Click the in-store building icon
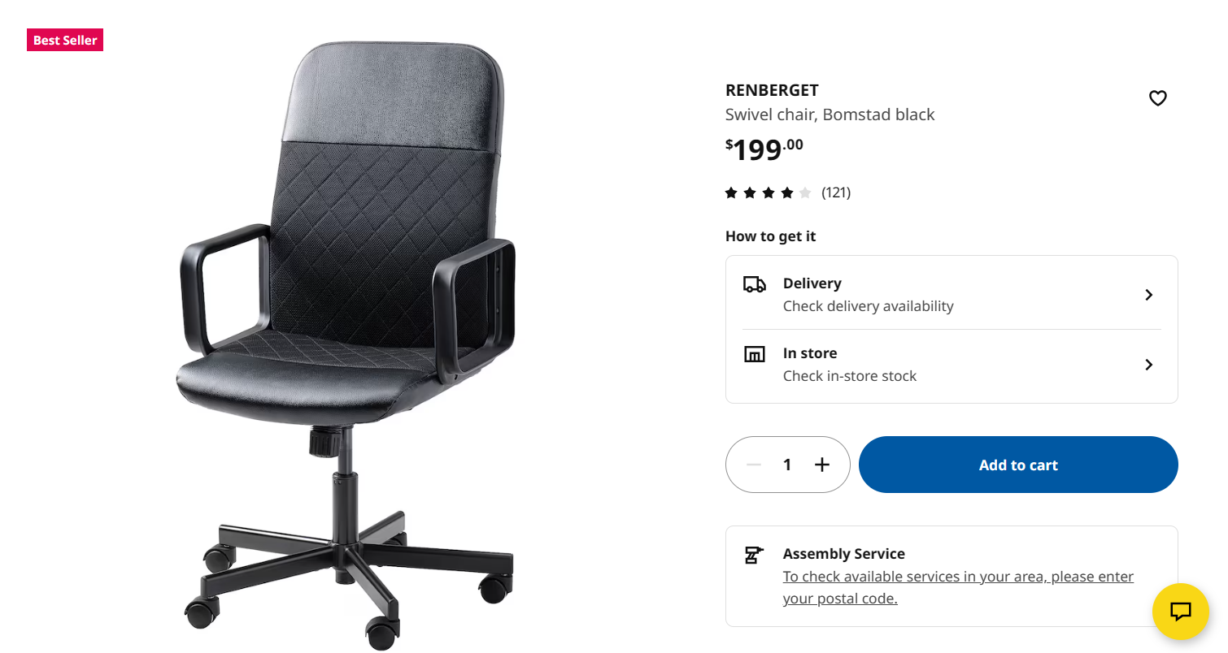Image resolution: width=1228 pixels, height=653 pixels. pos(754,354)
